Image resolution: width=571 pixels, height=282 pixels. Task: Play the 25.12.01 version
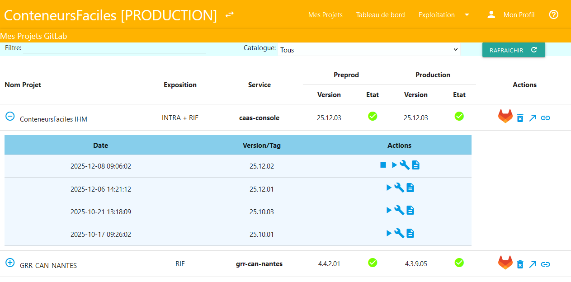(389, 188)
